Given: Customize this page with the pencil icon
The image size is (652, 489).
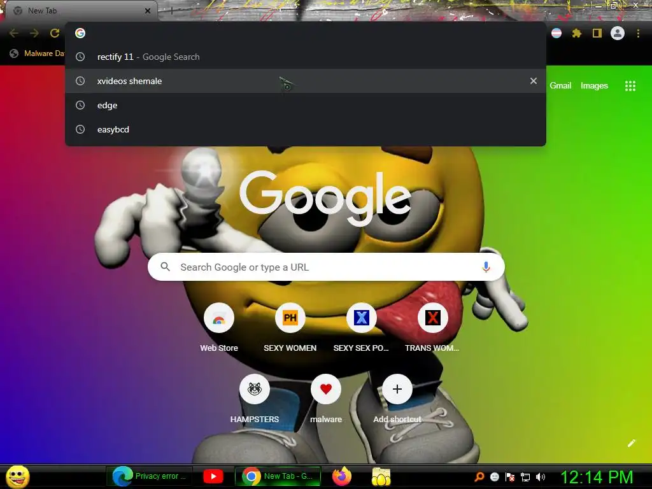Looking at the screenshot, I should (x=631, y=443).
